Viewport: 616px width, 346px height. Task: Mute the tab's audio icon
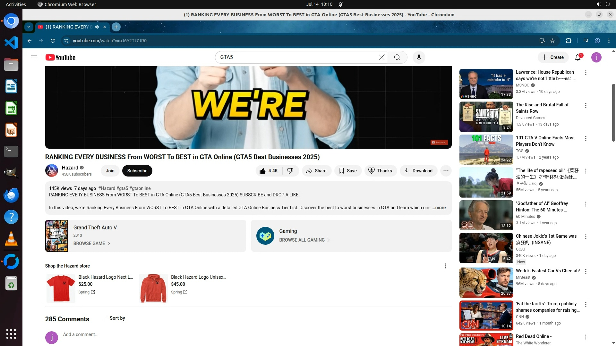[97, 27]
